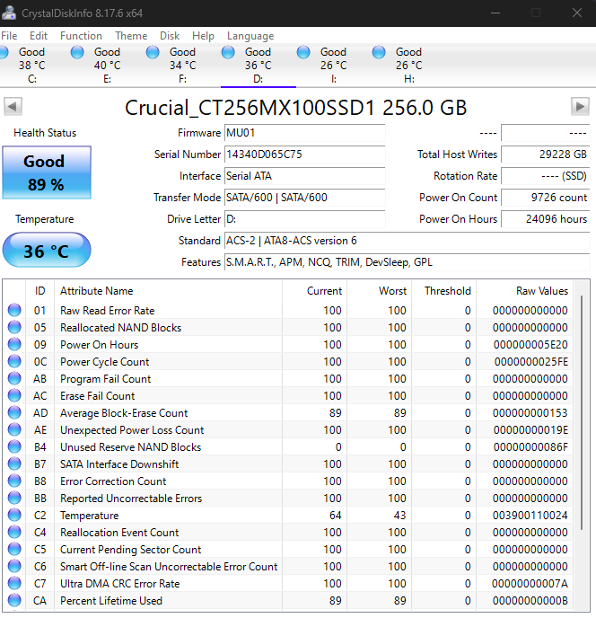Screen dimensions: 596x618
Task: Switch to the C: drive tab
Action: point(32,65)
